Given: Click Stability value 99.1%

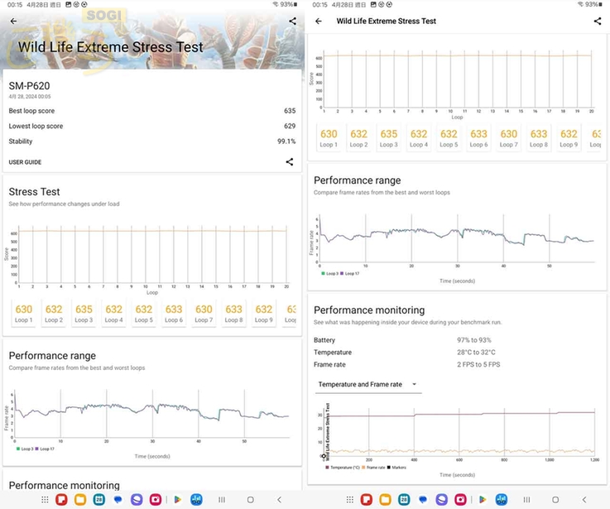Looking at the screenshot, I should tap(286, 142).
